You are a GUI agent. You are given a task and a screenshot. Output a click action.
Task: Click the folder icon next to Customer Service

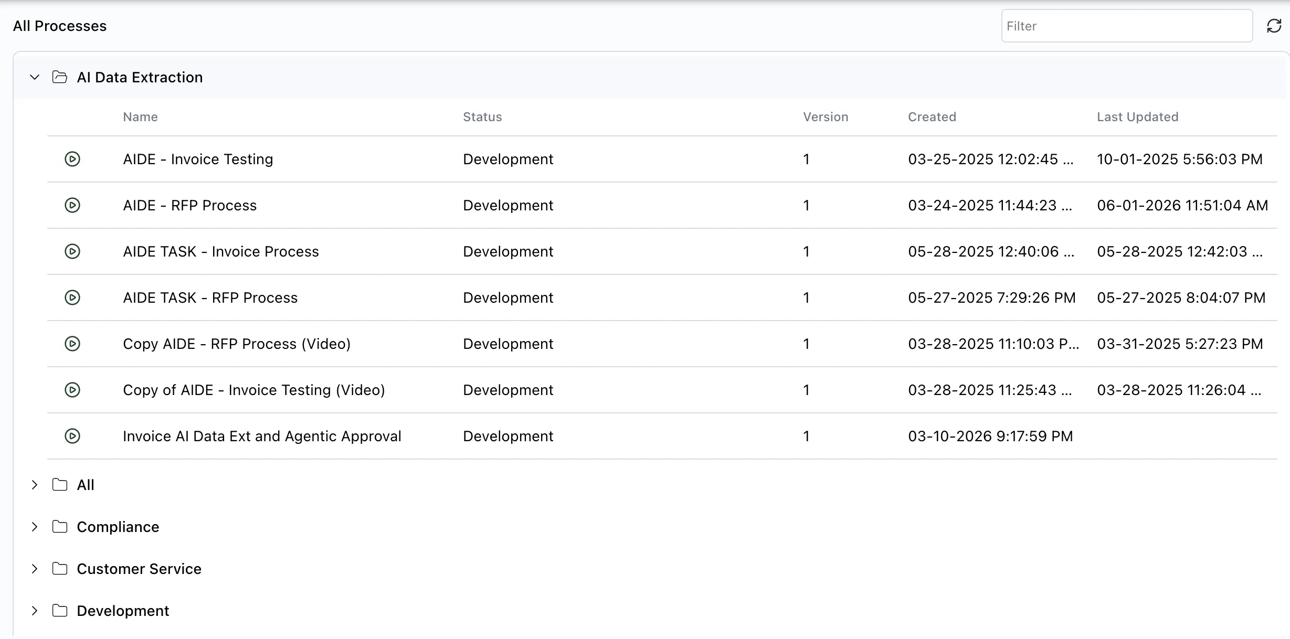[60, 569]
